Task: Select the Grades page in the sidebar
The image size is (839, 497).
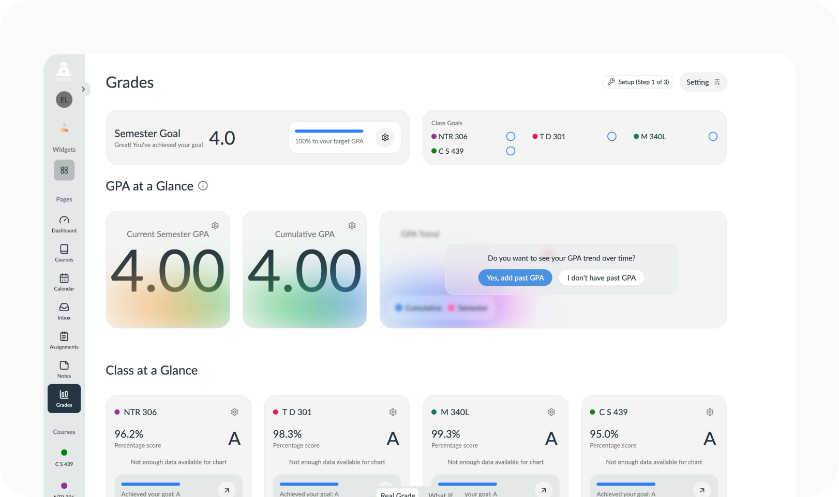Action: pos(64,398)
